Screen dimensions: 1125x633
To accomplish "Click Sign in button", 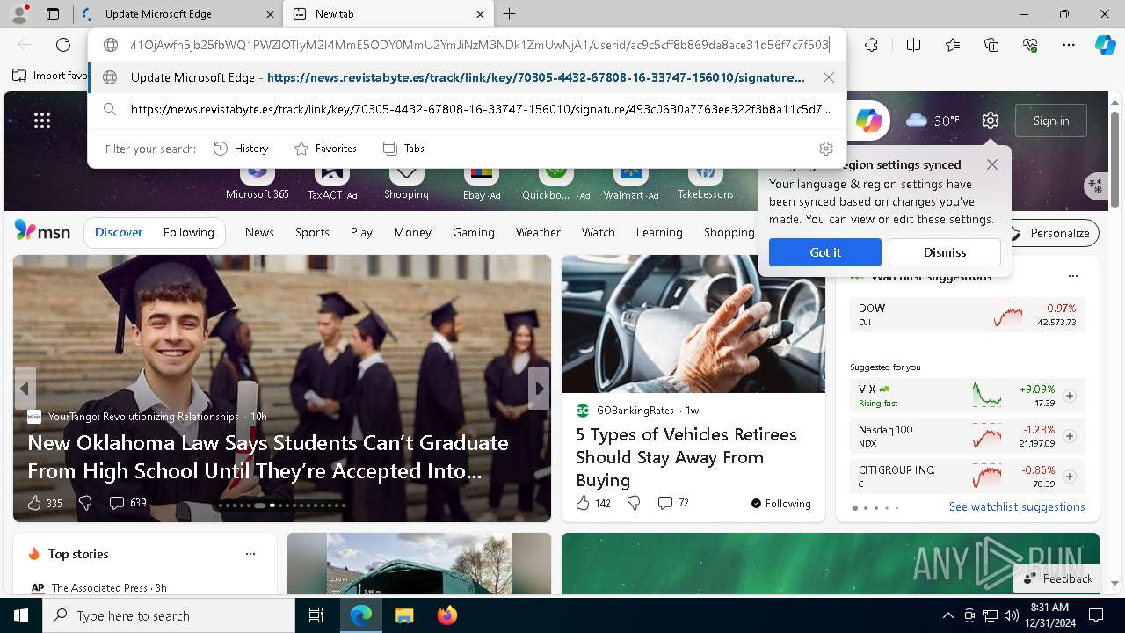I will pos(1051,120).
